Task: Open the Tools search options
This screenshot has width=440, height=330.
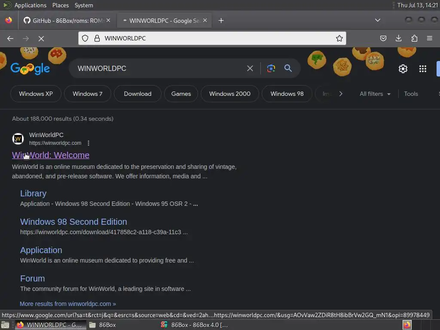Action: tap(411, 94)
